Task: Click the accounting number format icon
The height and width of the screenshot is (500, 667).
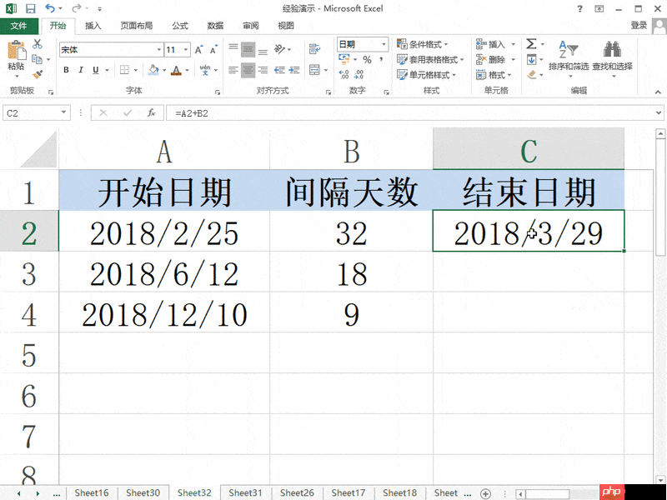Action: (x=344, y=59)
